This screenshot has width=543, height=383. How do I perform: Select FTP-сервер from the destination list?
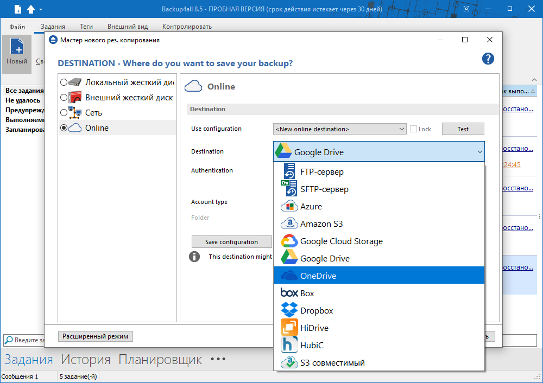(x=379, y=171)
